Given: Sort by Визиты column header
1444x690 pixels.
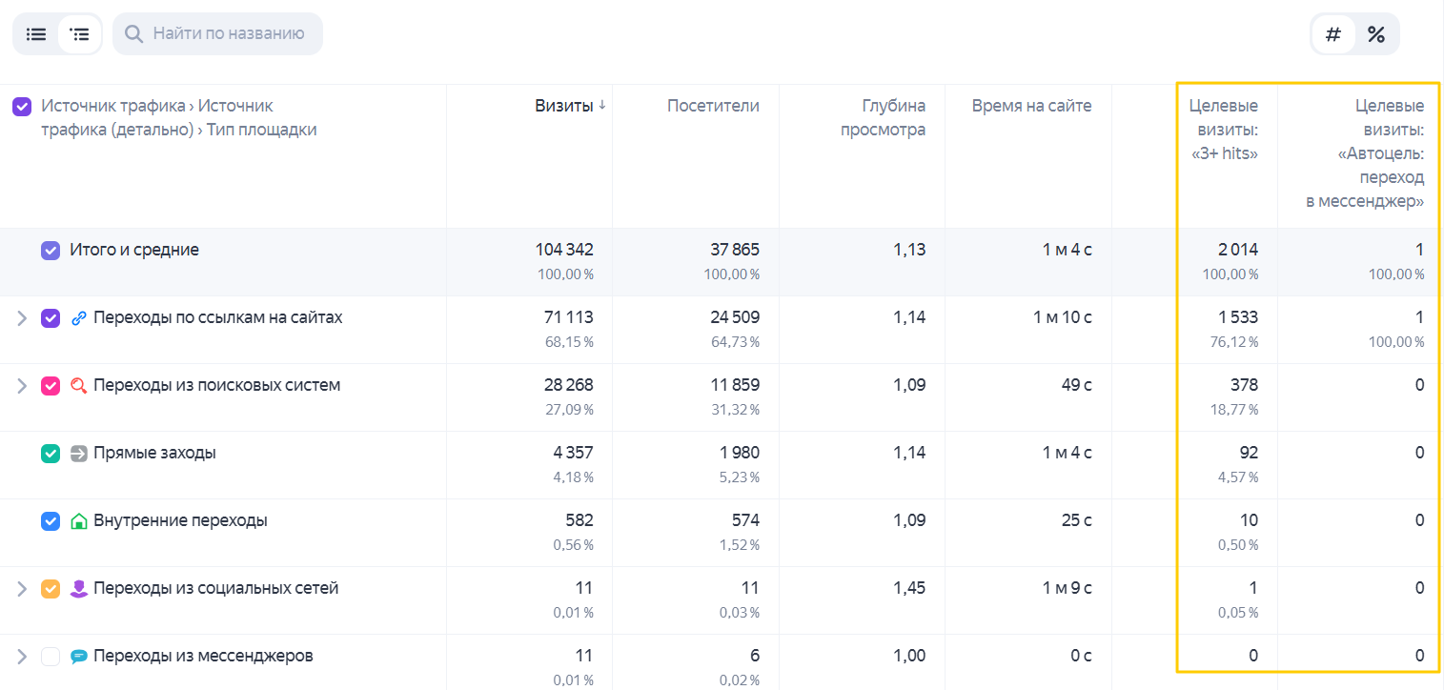Looking at the screenshot, I should tap(563, 106).
